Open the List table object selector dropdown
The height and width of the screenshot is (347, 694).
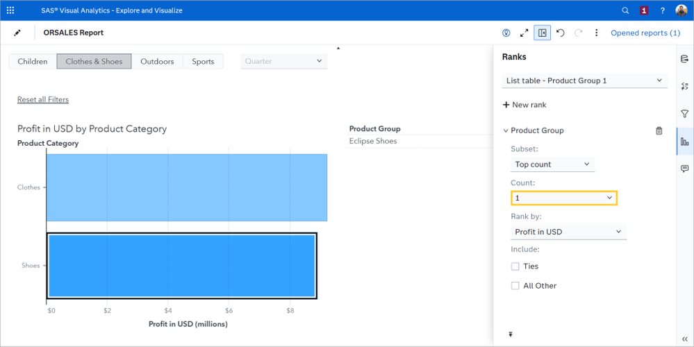pos(584,81)
